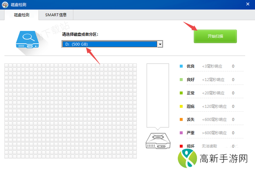This screenshot has width=255, height=169.
Task: Click the 无法读取 text
Action: pyautogui.click(x=210, y=146)
